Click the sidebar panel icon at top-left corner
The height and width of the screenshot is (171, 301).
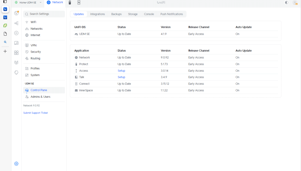(5, 2)
